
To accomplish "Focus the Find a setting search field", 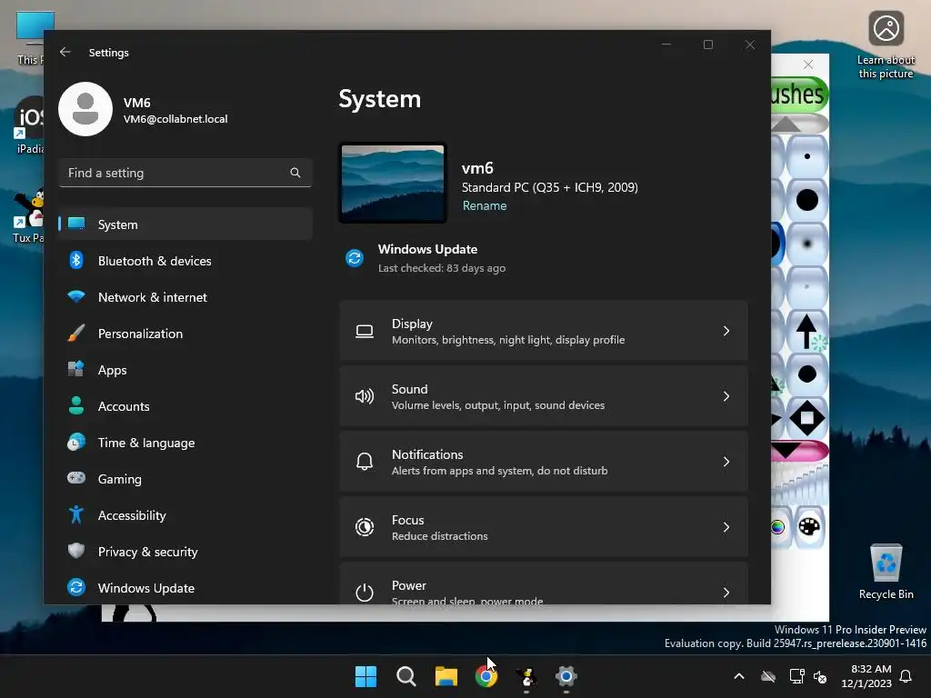I will point(185,173).
